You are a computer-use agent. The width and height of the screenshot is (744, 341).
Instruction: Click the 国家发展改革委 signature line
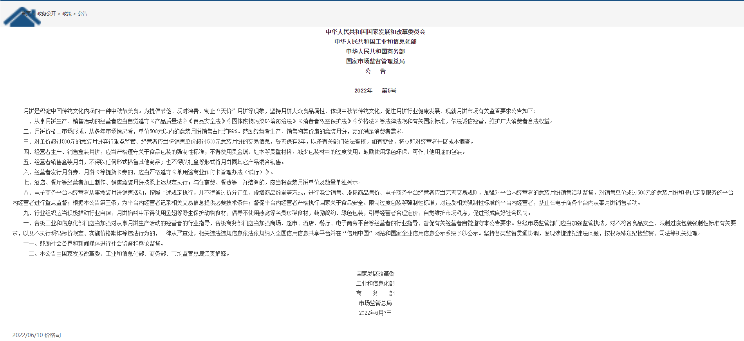pos(375,274)
